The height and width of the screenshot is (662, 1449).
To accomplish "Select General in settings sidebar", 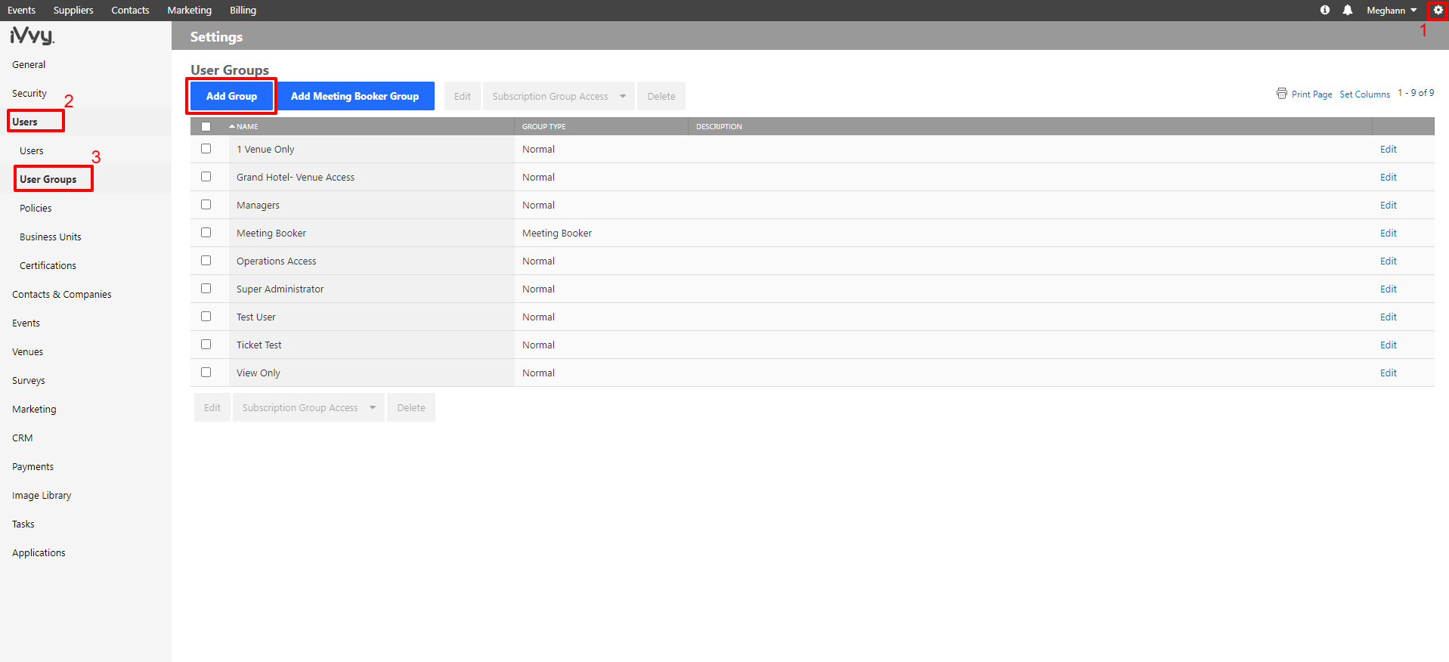I will coord(29,65).
